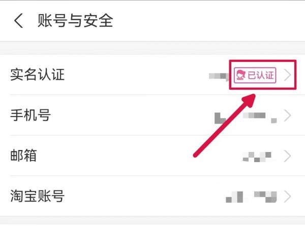Tap the red arrow annotation pointing at the badge
This screenshot has height=226, width=305.
click(x=224, y=125)
